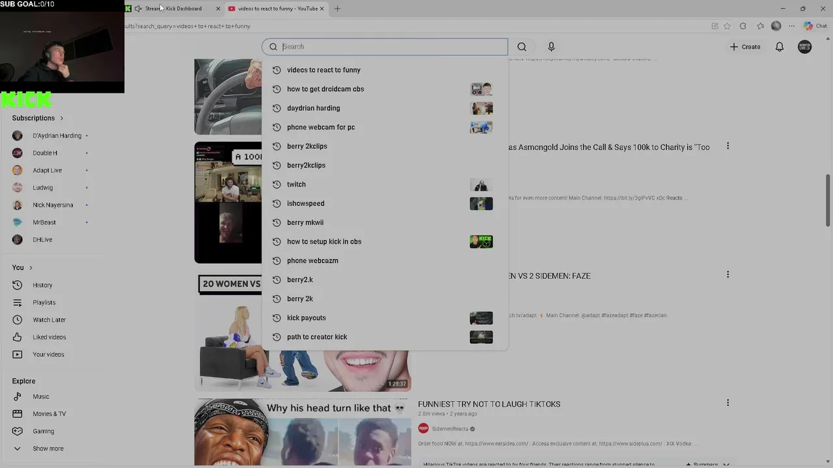
Task: Switch to Kick Dashboard browser tab
Action: point(172,8)
